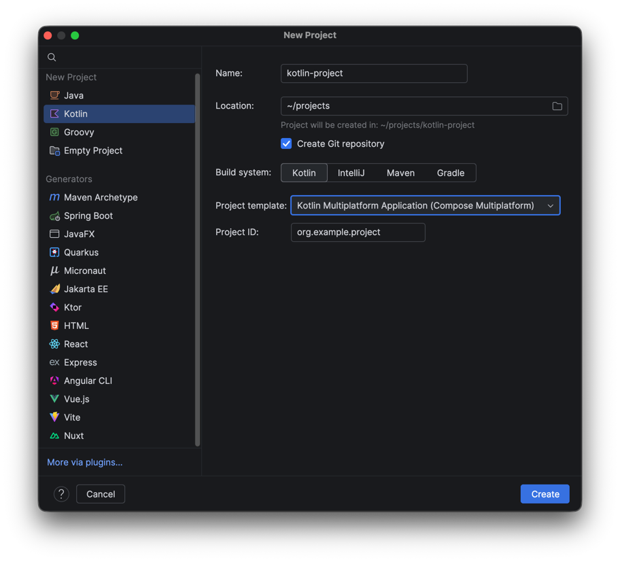Click the "Generators" section heading
Viewport: 620px width, 562px height.
tap(69, 179)
